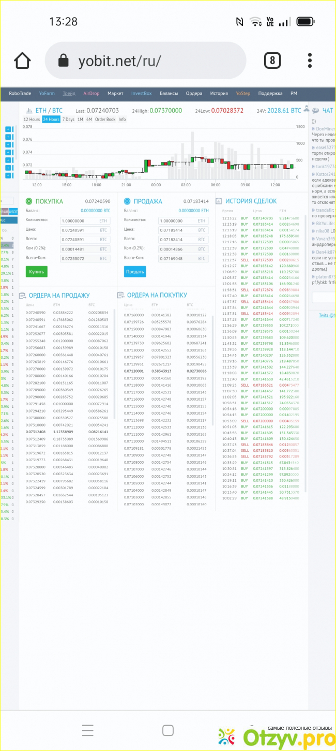Click the ОРДЕРА НА ПРОДАЖУ header icon
This screenshot has height=751, width=336.
(22, 296)
